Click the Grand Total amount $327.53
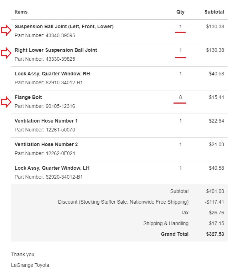The image size is (238, 274). [215, 234]
